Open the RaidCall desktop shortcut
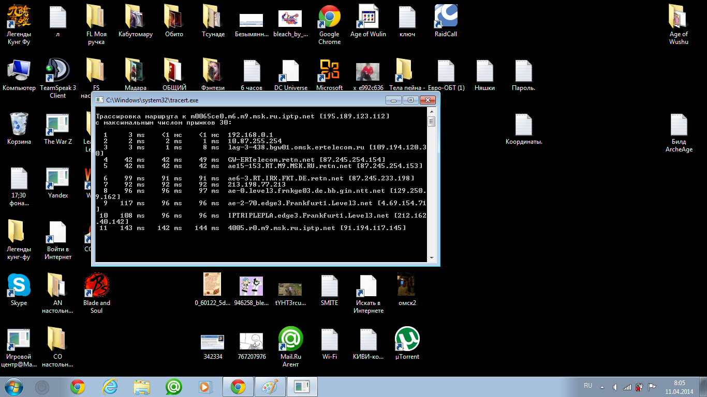Viewport: 707px width, 397px height. (x=446, y=18)
